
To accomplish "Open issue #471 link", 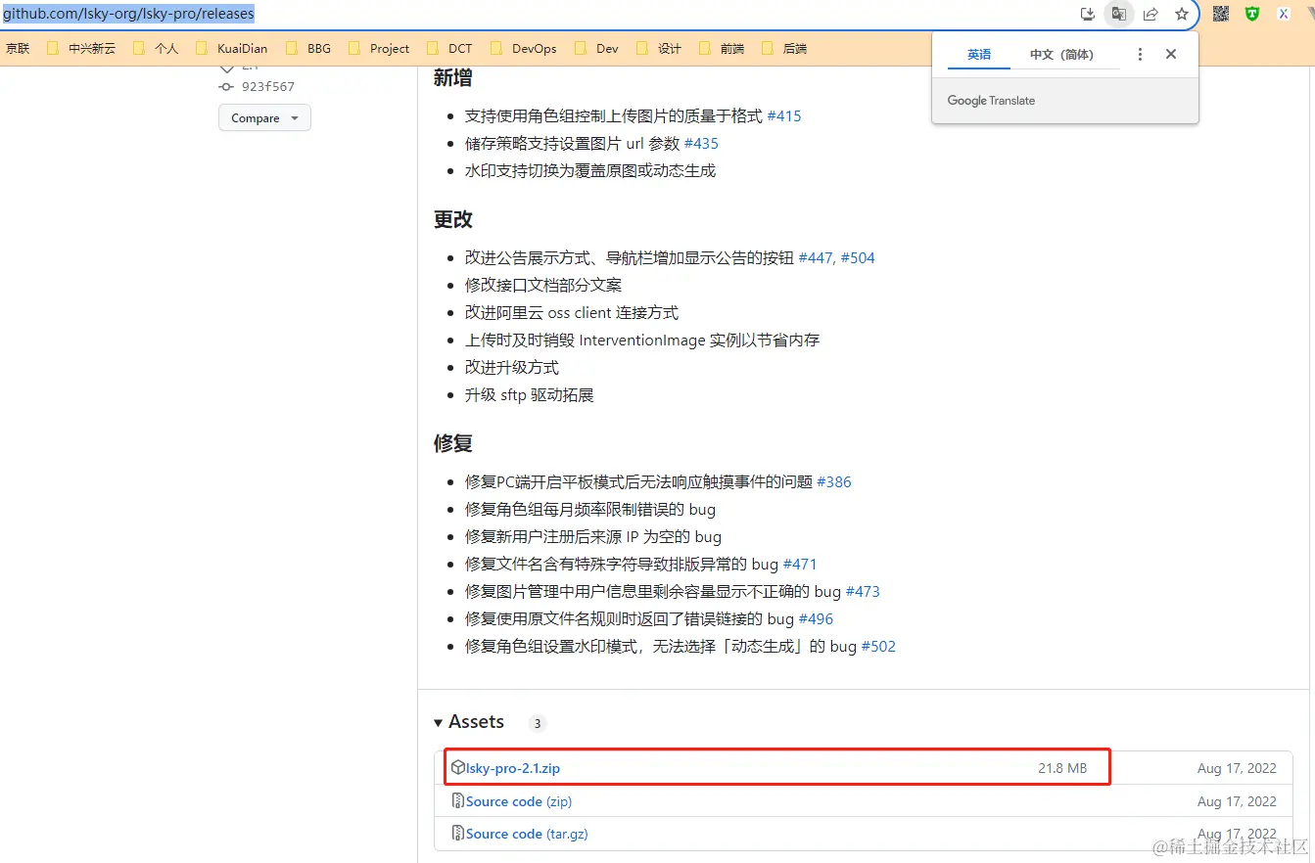I will click(x=800, y=565).
